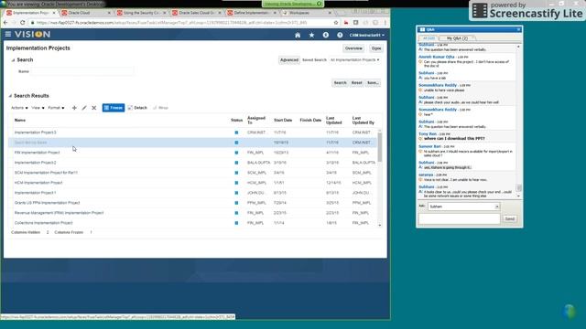586x329 pixels.
Task: Reload the page with the browser refresh icon
Action: point(22,23)
